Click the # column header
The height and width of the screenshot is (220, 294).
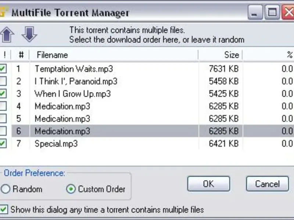20,55
